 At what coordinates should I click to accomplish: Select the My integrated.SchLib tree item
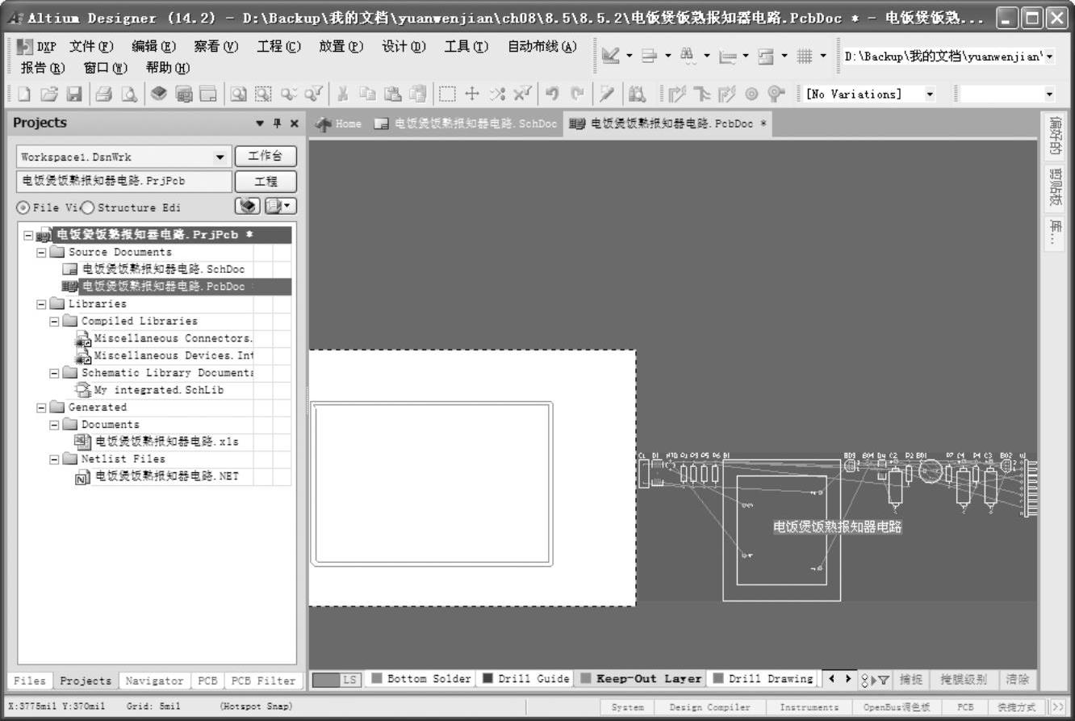point(158,390)
